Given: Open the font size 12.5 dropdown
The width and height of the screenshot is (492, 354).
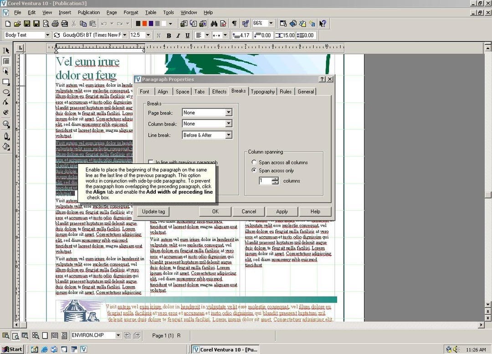Looking at the screenshot, I should click(148, 35).
